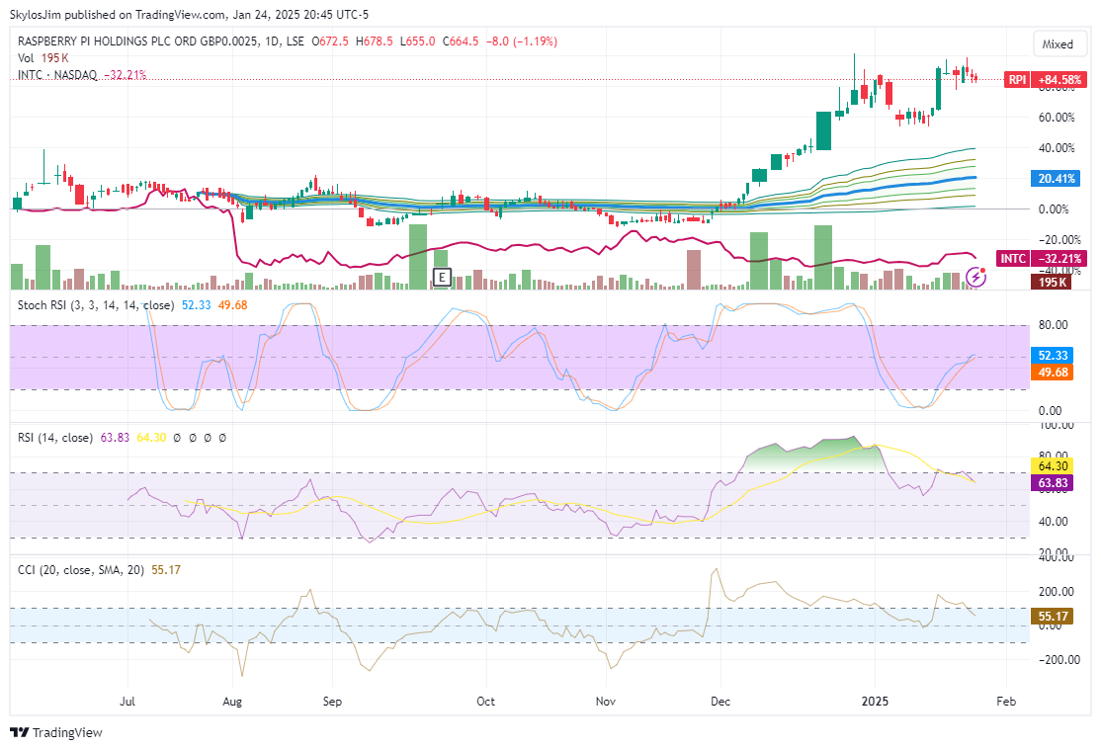Click the INTC -32.21% scale label

pos(1059,259)
